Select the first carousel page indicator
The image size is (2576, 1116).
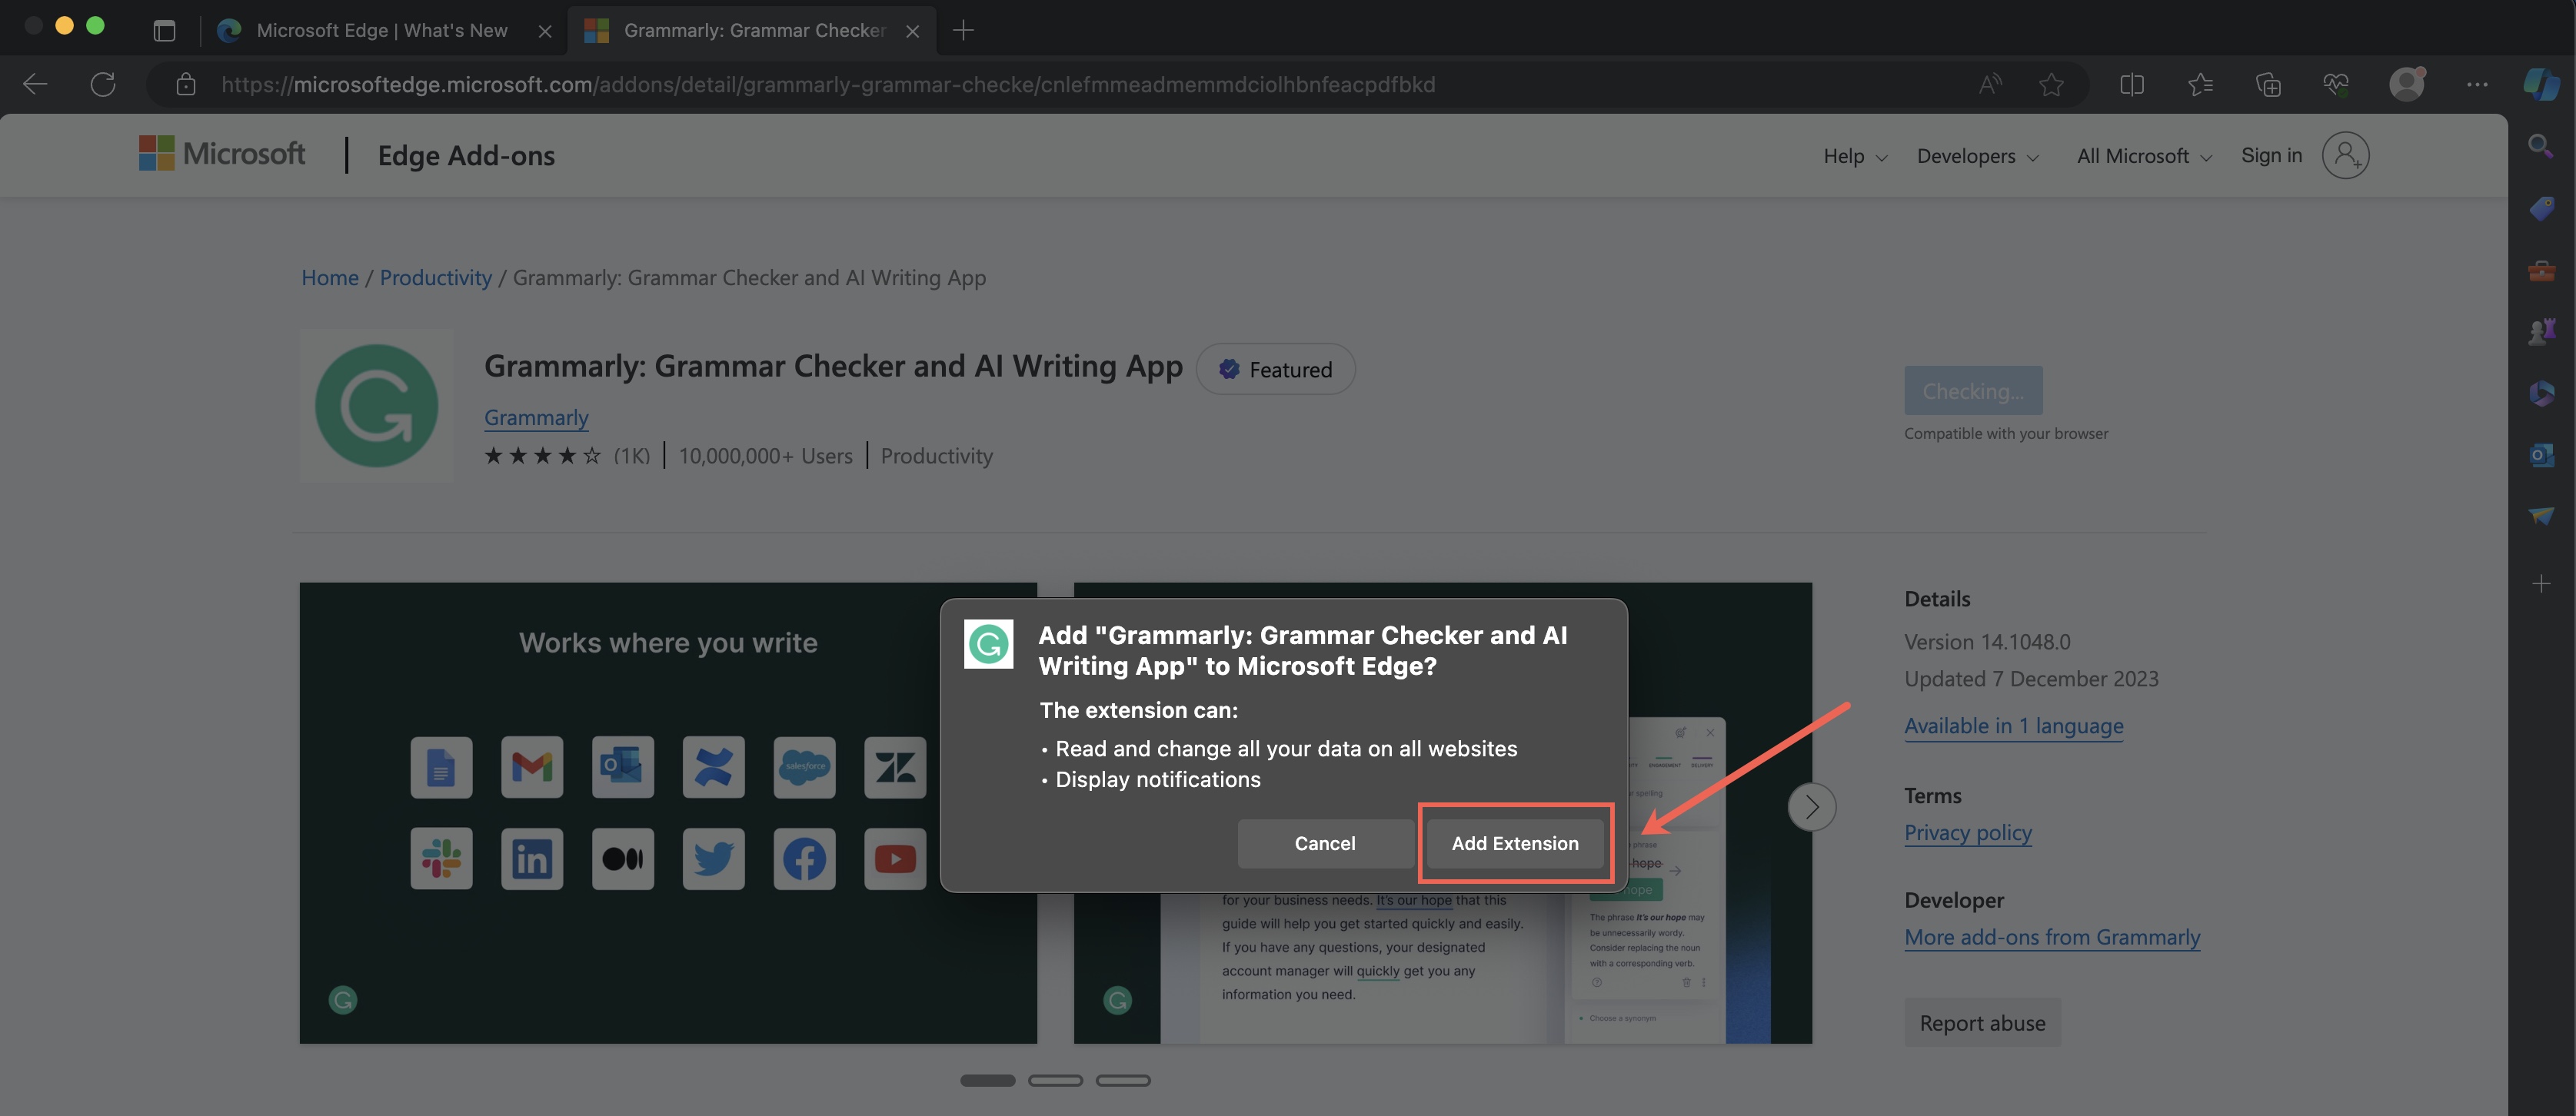pyautogui.click(x=987, y=1080)
